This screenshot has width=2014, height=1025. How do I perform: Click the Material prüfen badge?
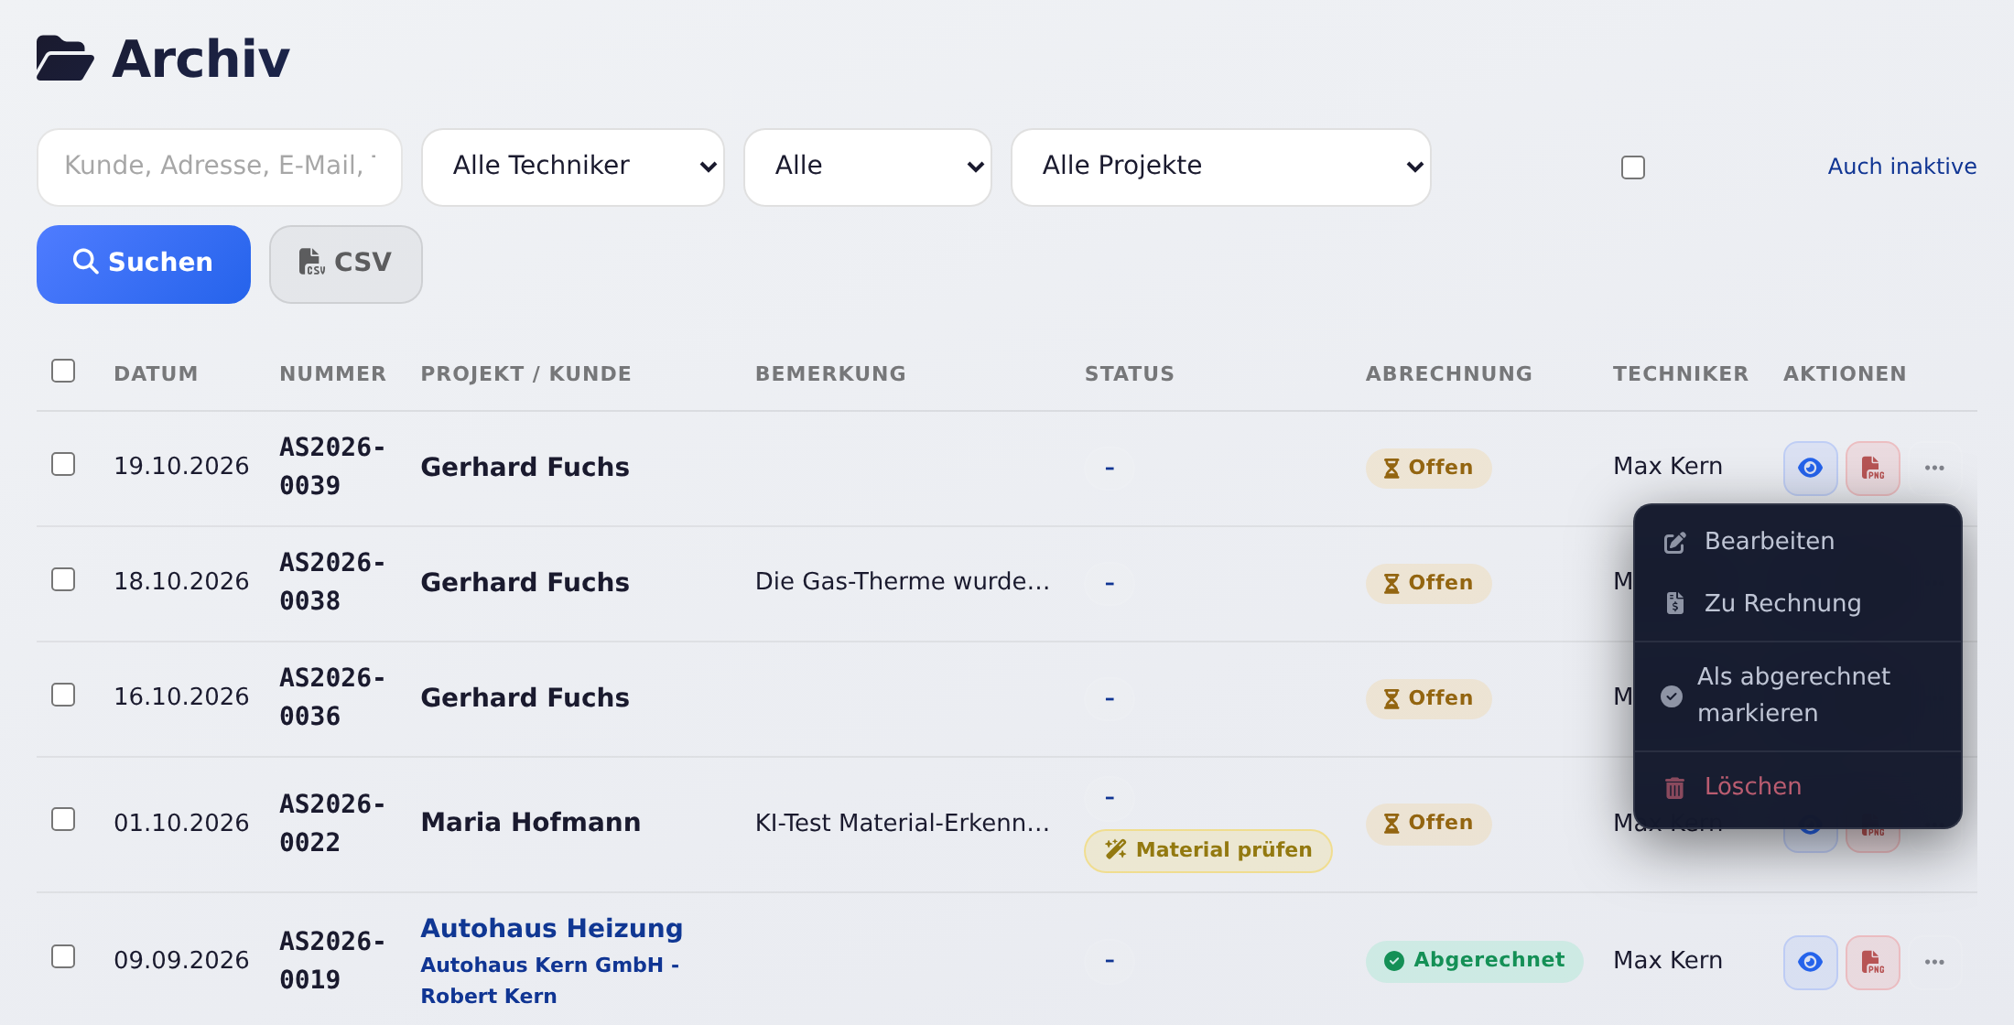pos(1207,850)
